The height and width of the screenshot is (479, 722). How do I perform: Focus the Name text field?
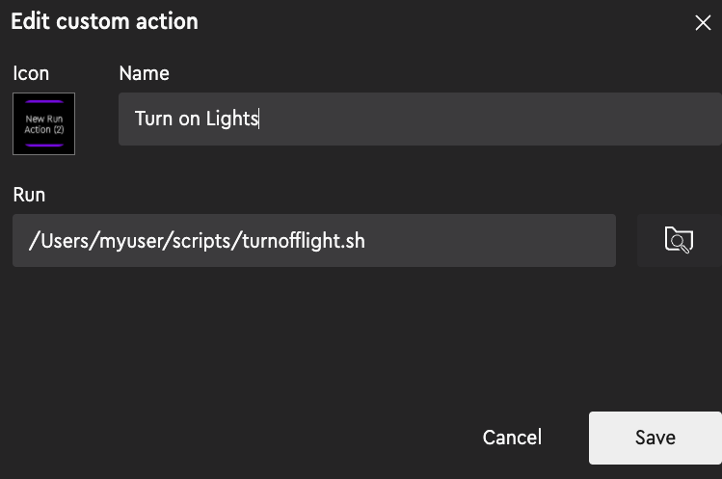[420, 119]
